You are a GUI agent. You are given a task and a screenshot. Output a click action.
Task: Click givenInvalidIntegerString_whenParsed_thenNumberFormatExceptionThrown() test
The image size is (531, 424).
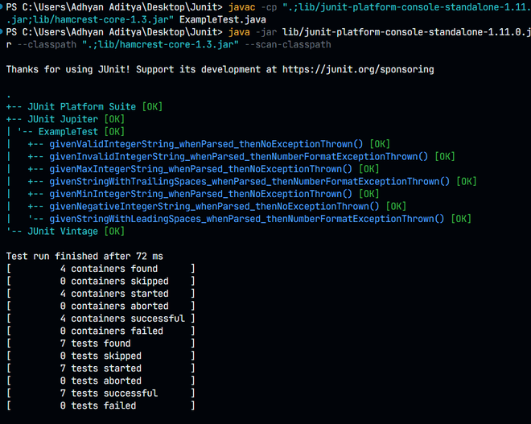point(238,157)
